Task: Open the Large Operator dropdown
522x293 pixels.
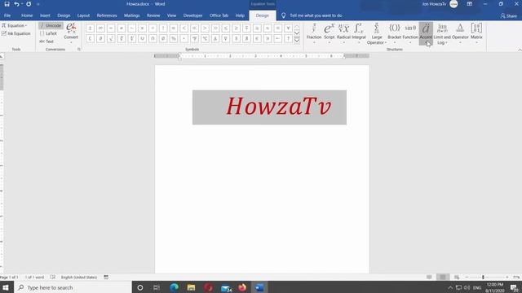Action: (x=377, y=33)
